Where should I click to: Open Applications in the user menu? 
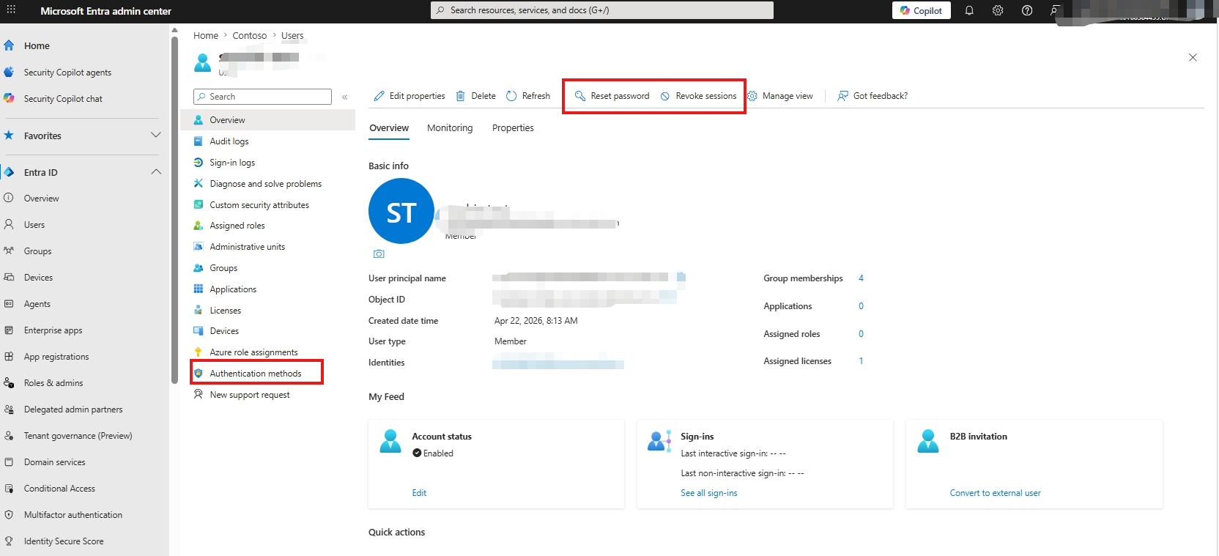click(x=233, y=289)
